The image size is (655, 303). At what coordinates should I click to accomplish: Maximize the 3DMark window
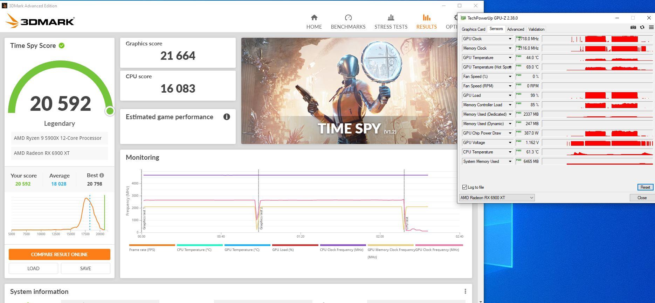(460, 6)
